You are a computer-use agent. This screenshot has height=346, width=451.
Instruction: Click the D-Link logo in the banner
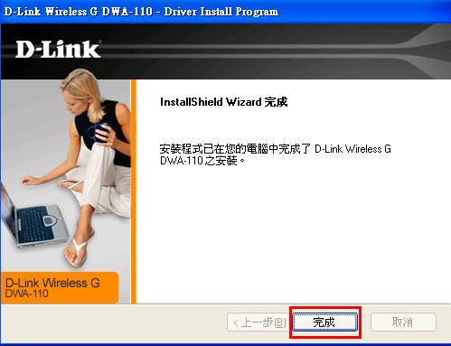(58, 50)
